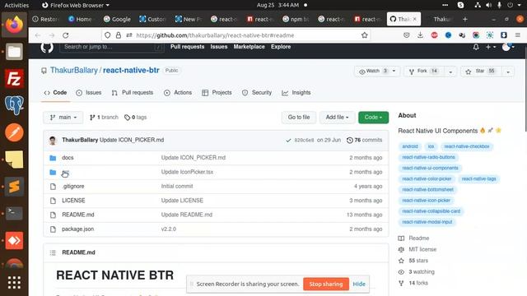Open Explore in header nav
This screenshot has height=296, width=527.
click(281, 47)
